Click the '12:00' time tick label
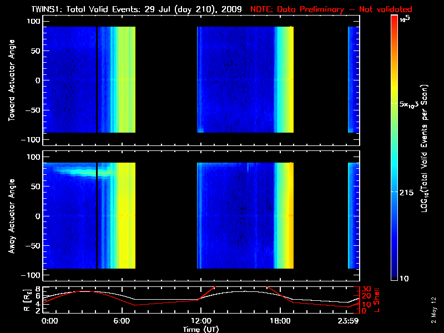The height and width of the screenshot is (333, 444). [x=201, y=321]
